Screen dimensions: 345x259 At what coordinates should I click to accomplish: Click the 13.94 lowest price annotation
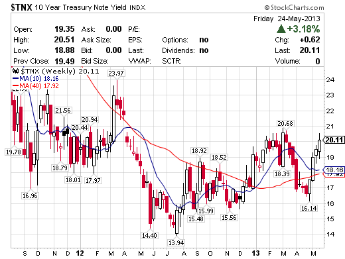pyautogui.click(x=176, y=243)
